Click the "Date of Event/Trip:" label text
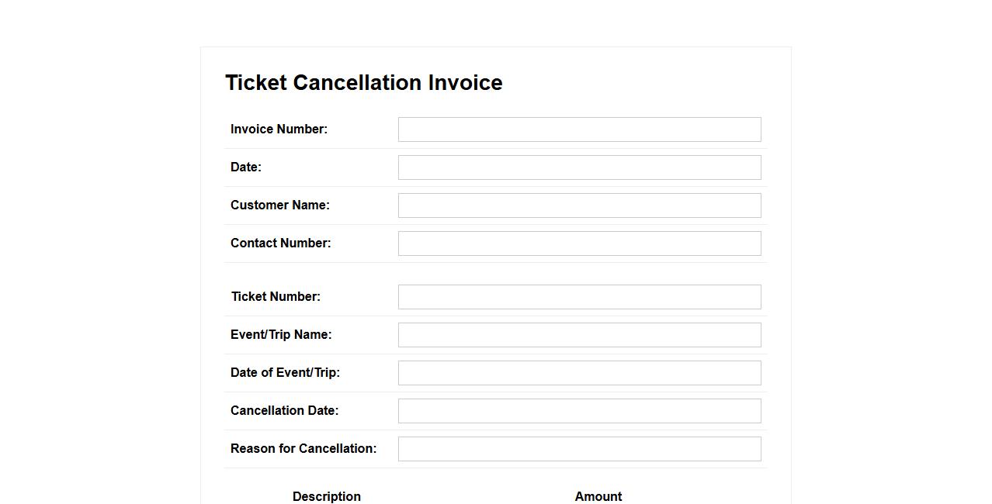The height and width of the screenshot is (504, 992). 285,373
